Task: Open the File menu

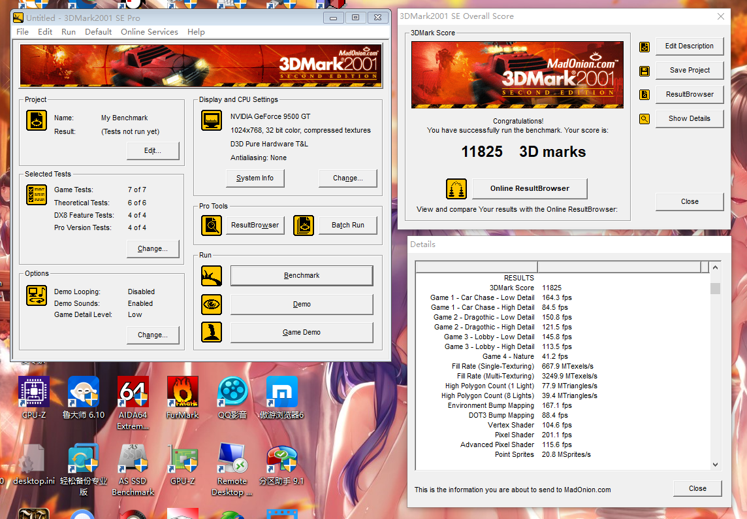Action: click(x=22, y=32)
